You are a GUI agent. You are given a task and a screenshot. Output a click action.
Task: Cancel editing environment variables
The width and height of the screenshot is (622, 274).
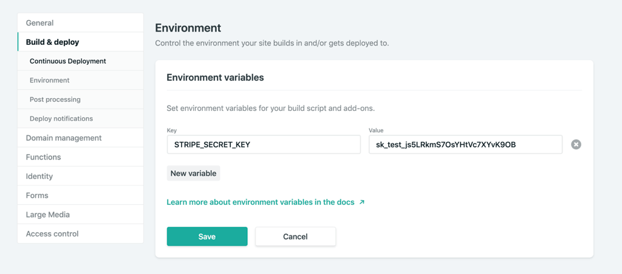(x=296, y=236)
